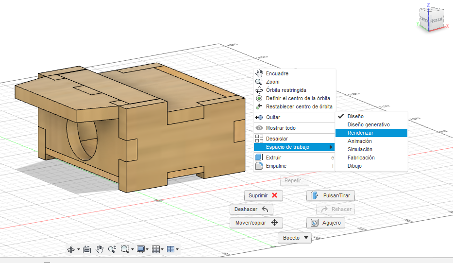Expand the Grid and Snaps dropdown arrow
Image resolution: width=453 pixels, height=263 pixels.
[162, 249]
